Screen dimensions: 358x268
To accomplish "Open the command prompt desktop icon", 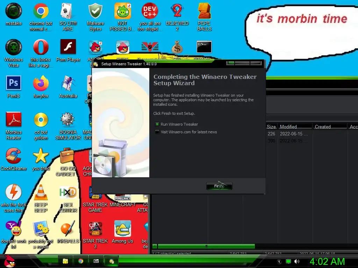I will click(x=204, y=47).
